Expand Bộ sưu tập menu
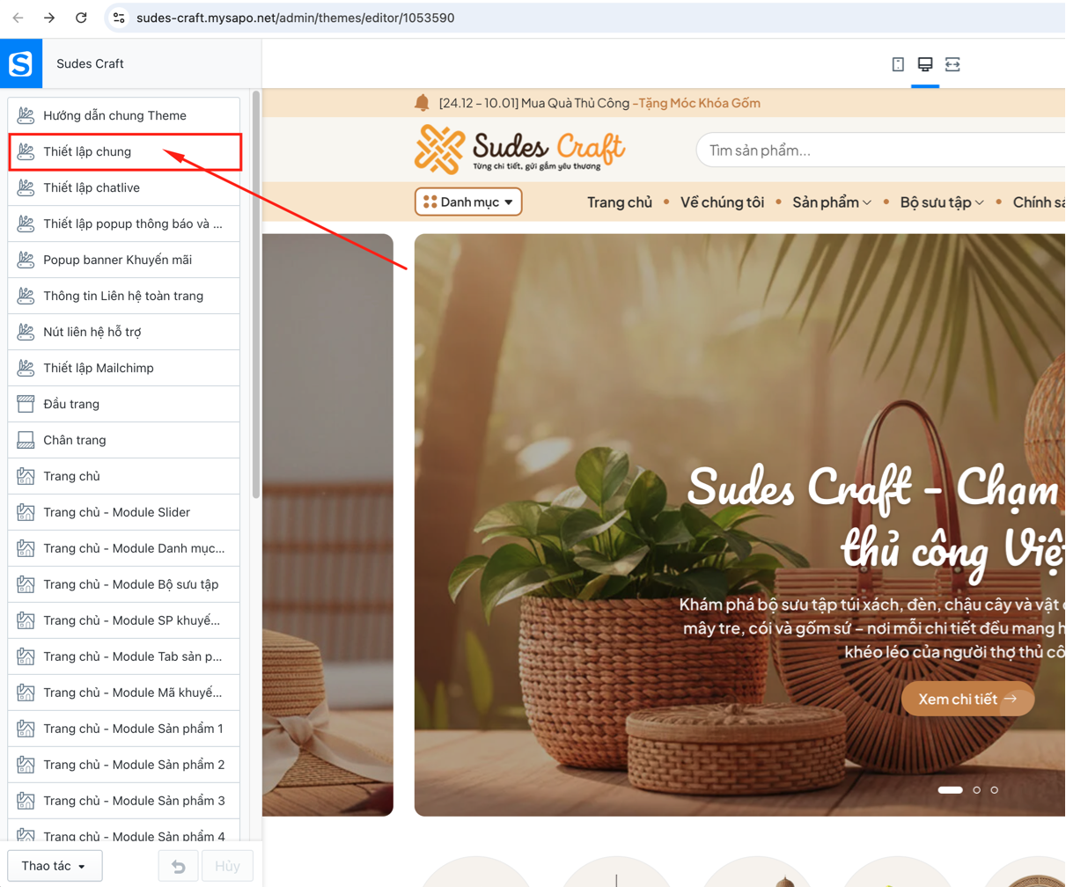This screenshot has height=887, width=1066. [x=942, y=202]
